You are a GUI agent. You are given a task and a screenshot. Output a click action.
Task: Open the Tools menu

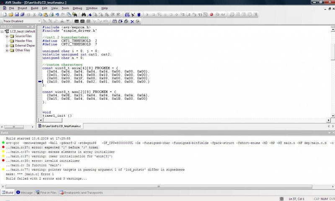[65, 8]
